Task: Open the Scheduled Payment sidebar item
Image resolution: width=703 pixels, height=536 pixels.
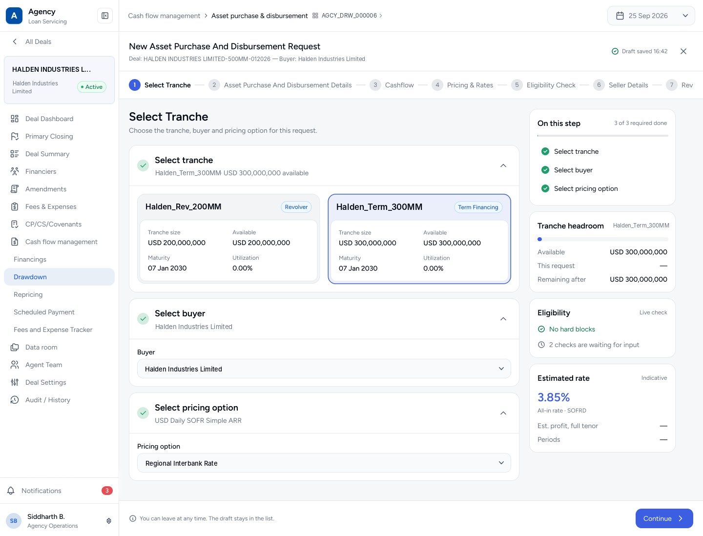Action: [59, 312]
